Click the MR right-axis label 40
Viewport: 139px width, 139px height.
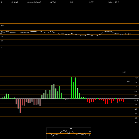[x=135, y=91]
